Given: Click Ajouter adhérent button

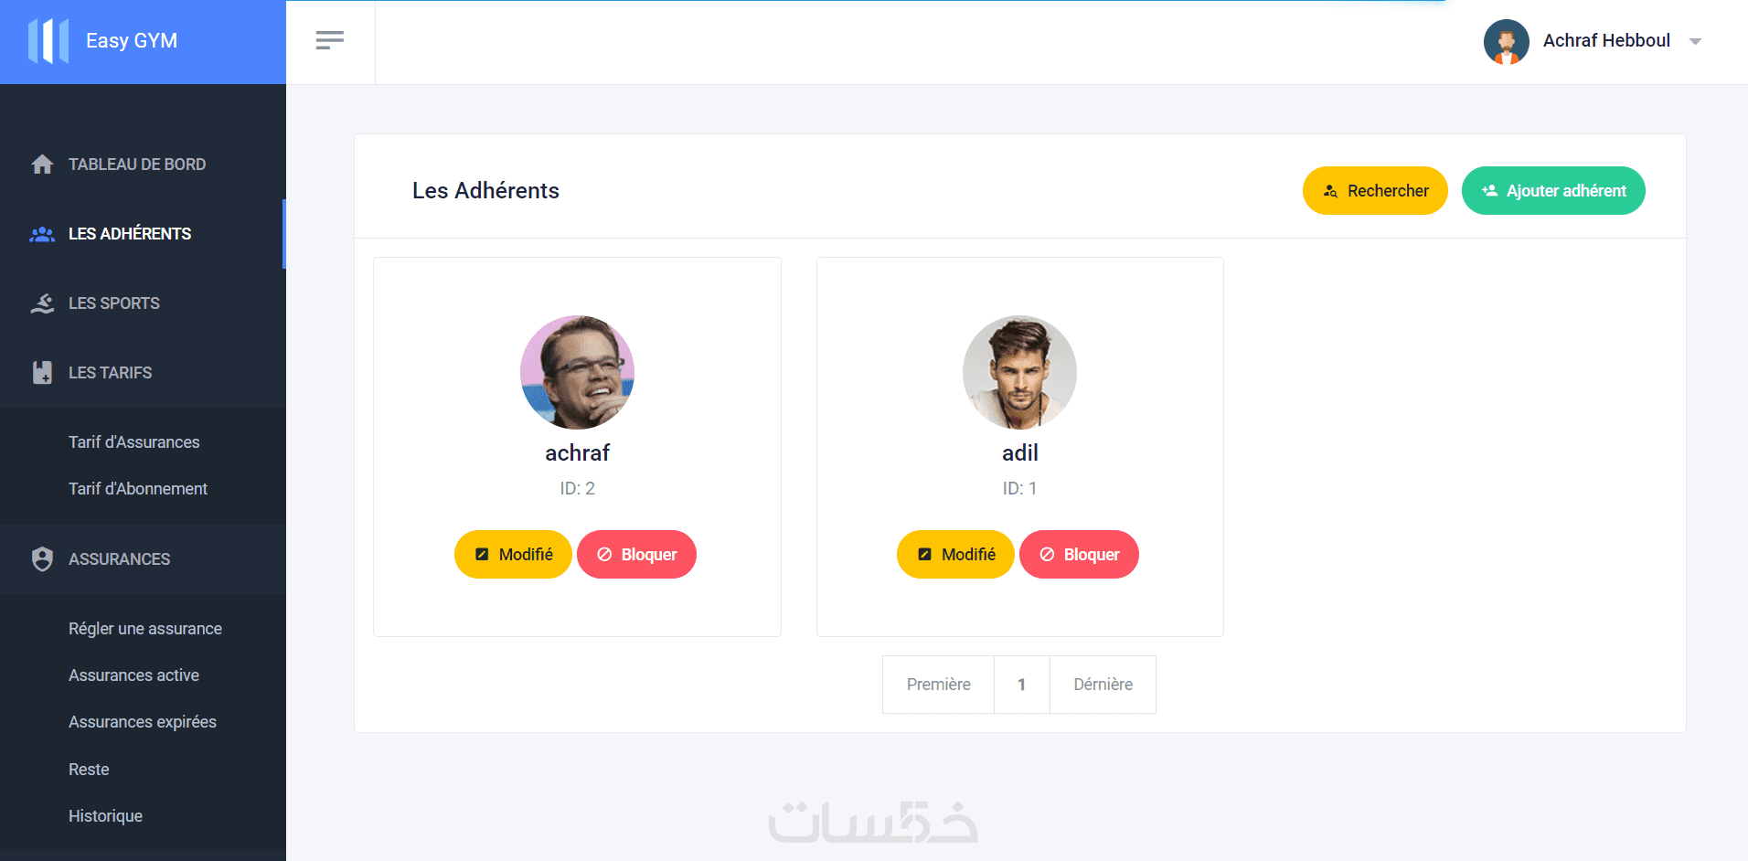Looking at the screenshot, I should pyautogui.click(x=1553, y=191).
